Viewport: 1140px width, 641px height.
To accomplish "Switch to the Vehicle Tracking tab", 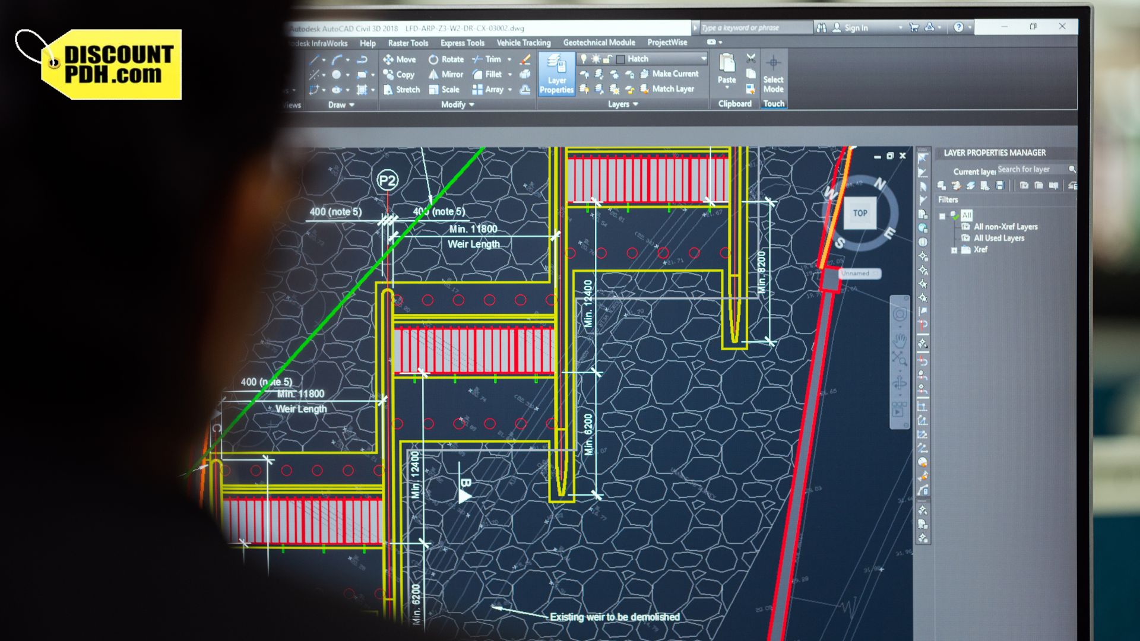I will click(x=524, y=43).
